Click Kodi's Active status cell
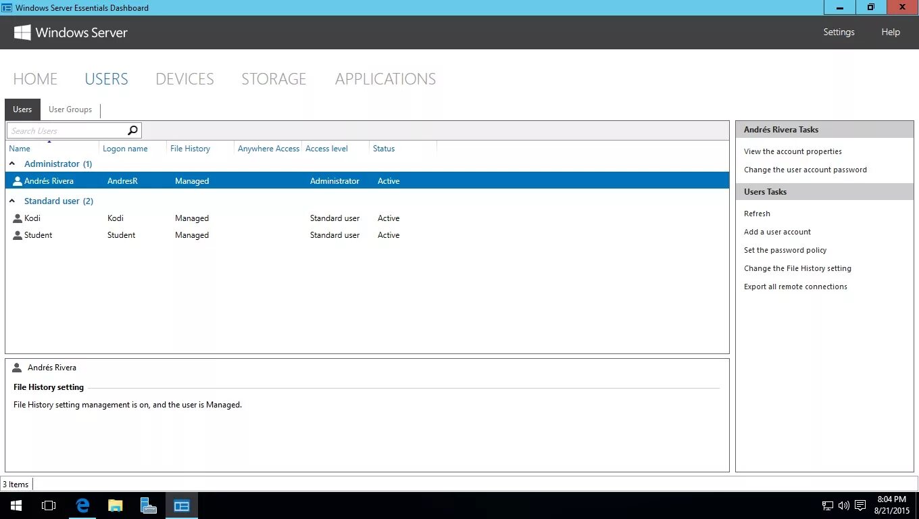 [389, 218]
